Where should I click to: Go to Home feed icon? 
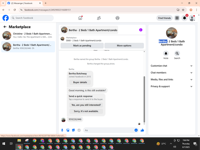pos(80,18)
